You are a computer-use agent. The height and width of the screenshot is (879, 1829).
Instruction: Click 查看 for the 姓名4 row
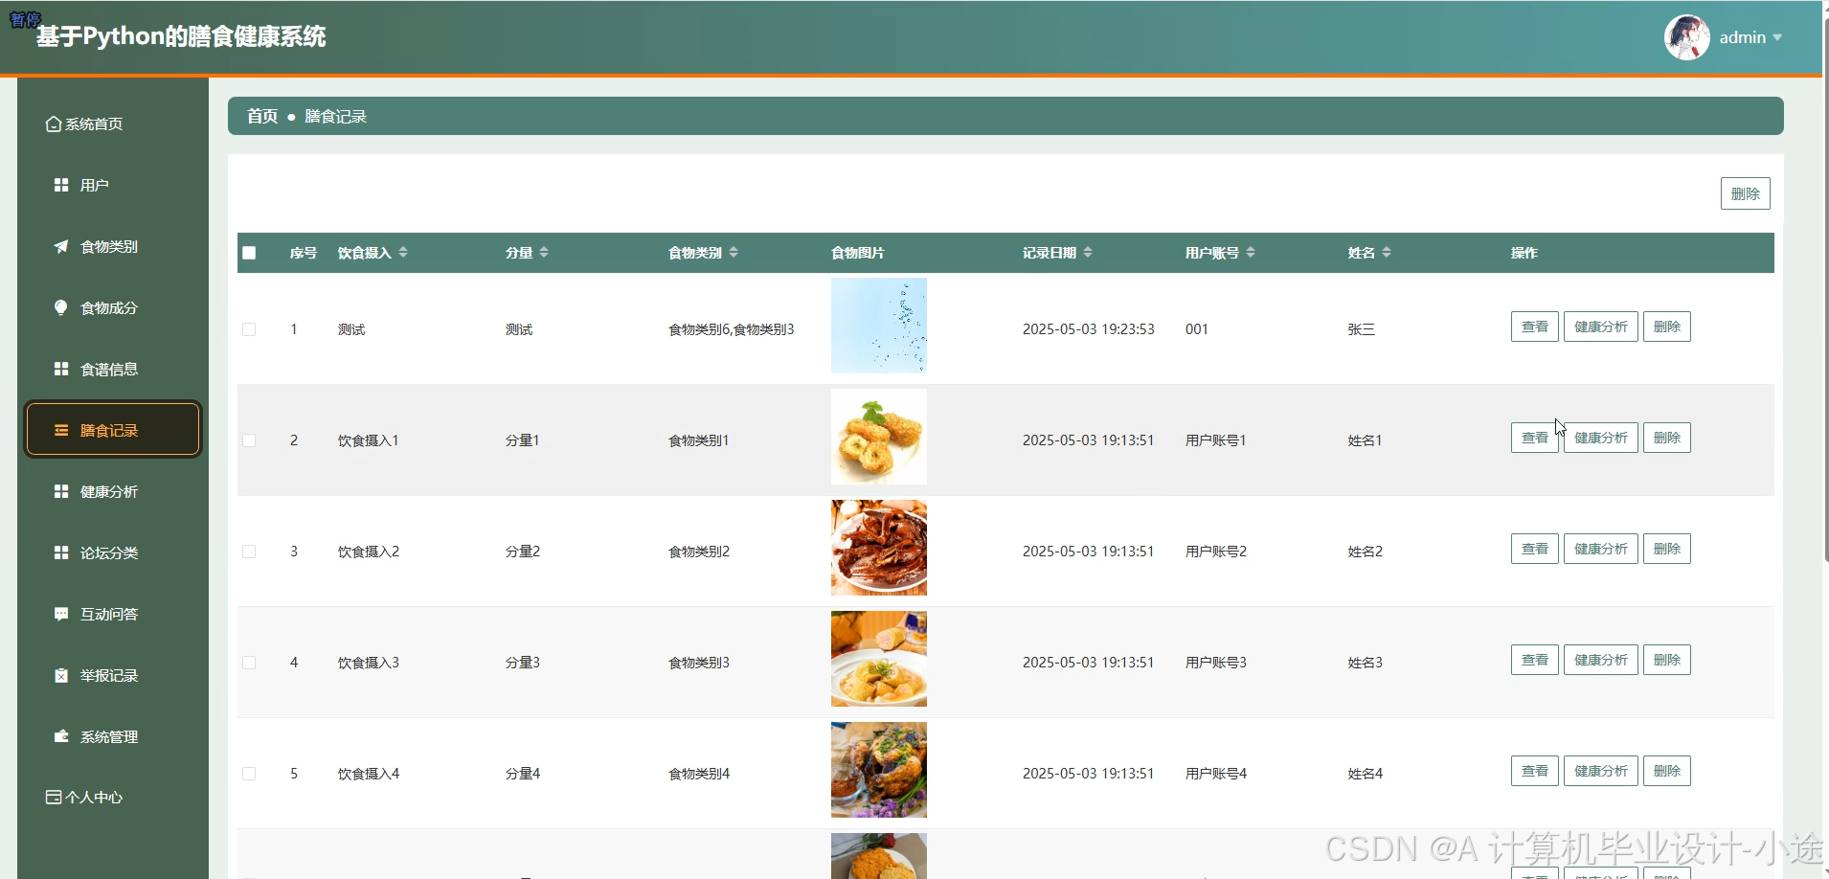tap(1534, 771)
